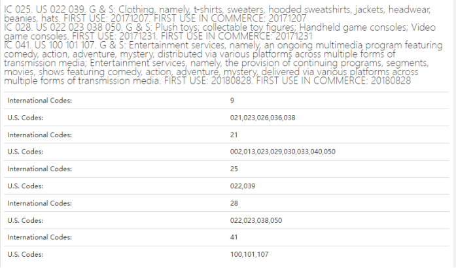The height and width of the screenshot is (268, 456).
Task: Click International Codes value 41
Action: pos(234,237)
